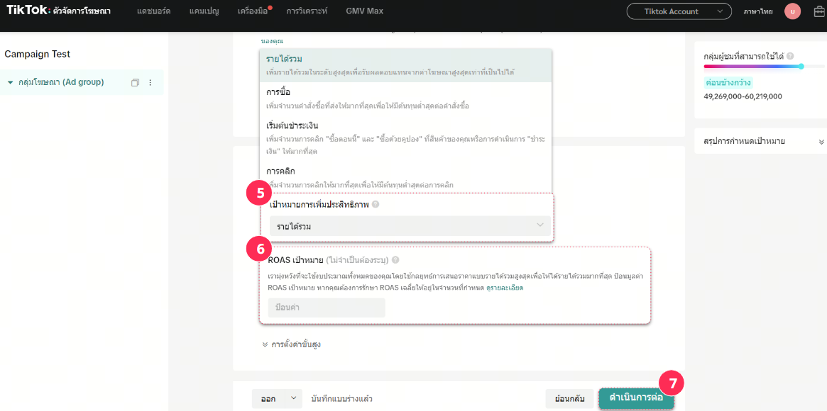Click the ป้อนค่า ROAS input field

click(327, 308)
